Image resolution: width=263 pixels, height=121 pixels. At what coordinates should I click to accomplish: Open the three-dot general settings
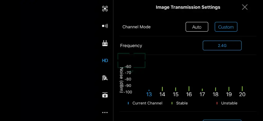coord(105,113)
